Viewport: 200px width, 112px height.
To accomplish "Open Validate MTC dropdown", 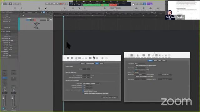I will (x=140, y=72).
